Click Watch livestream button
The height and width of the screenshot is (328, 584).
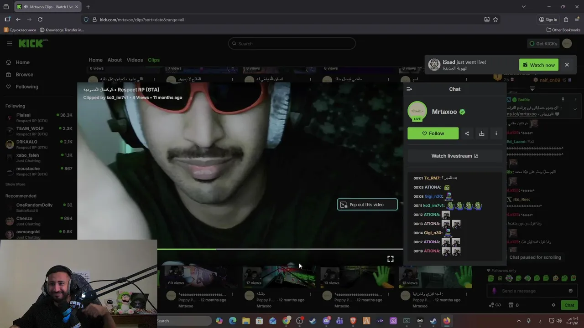coord(455,156)
